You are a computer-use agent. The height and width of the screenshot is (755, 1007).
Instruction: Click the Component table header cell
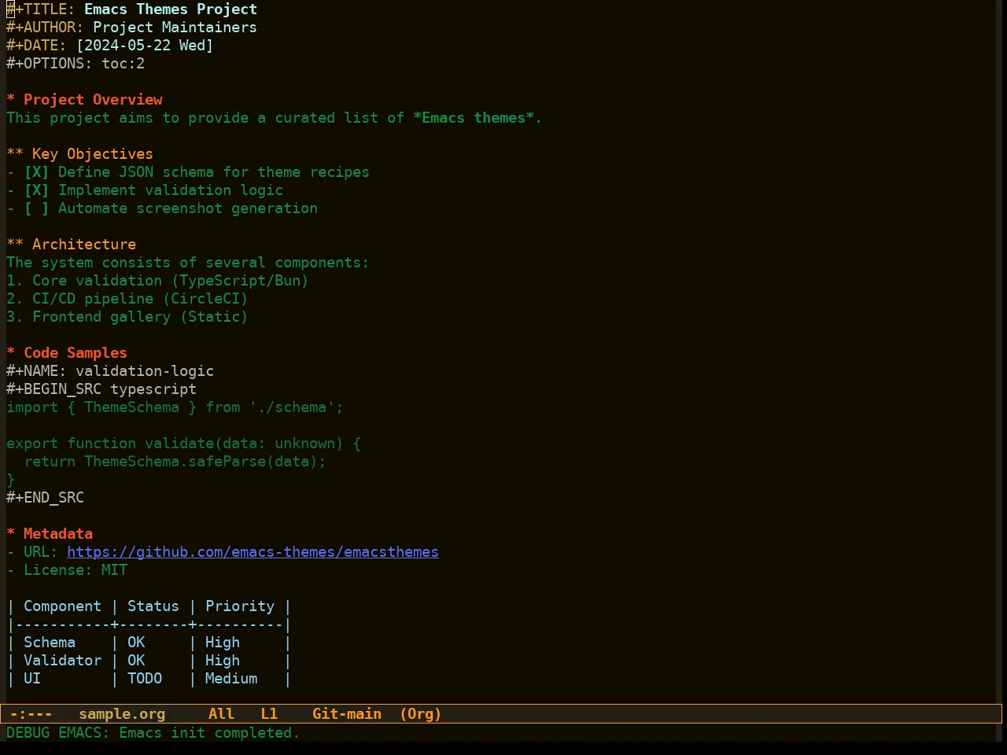coord(62,606)
